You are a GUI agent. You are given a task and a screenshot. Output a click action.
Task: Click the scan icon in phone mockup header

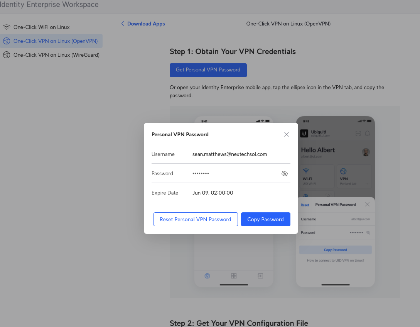click(x=358, y=133)
